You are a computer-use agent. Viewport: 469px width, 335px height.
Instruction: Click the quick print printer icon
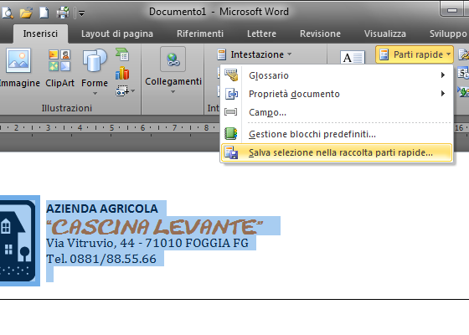(x=63, y=13)
